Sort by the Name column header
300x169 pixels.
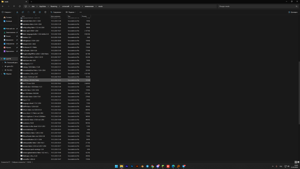pos(35,16)
